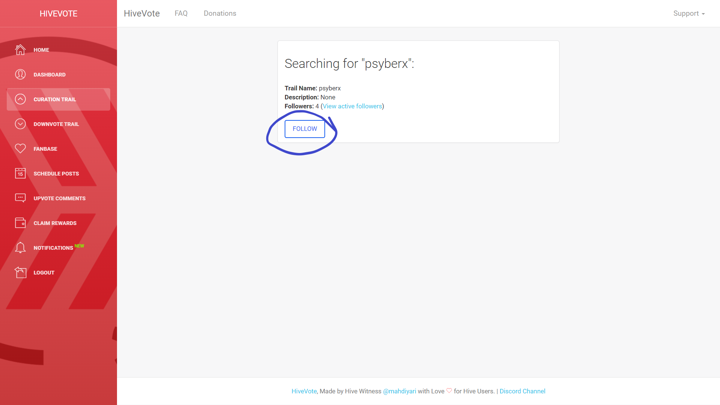
Task: Follow the psyberx trail
Action: pyautogui.click(x=305, y=129)
